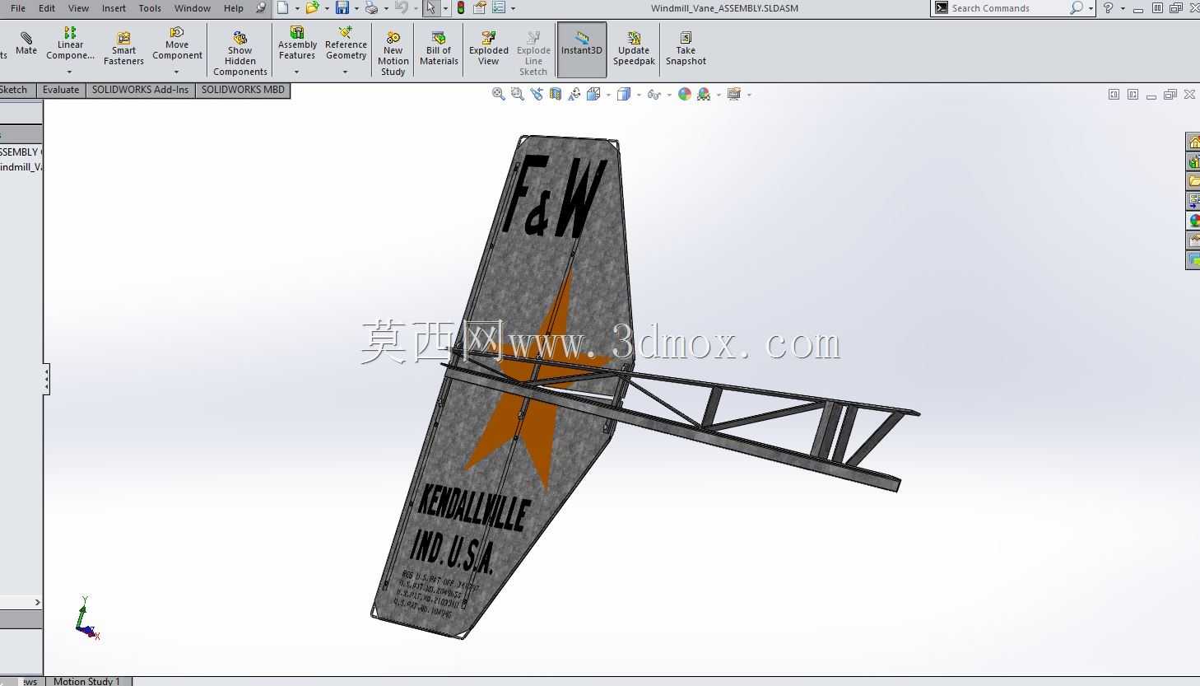The image size is (1200, 686).
Task: Expand the Print dropdown arrow
Action: (386, 8)
